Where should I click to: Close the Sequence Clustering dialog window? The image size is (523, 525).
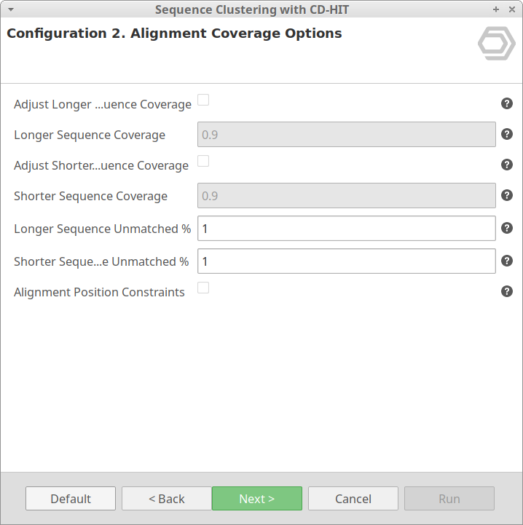[511, 9]
